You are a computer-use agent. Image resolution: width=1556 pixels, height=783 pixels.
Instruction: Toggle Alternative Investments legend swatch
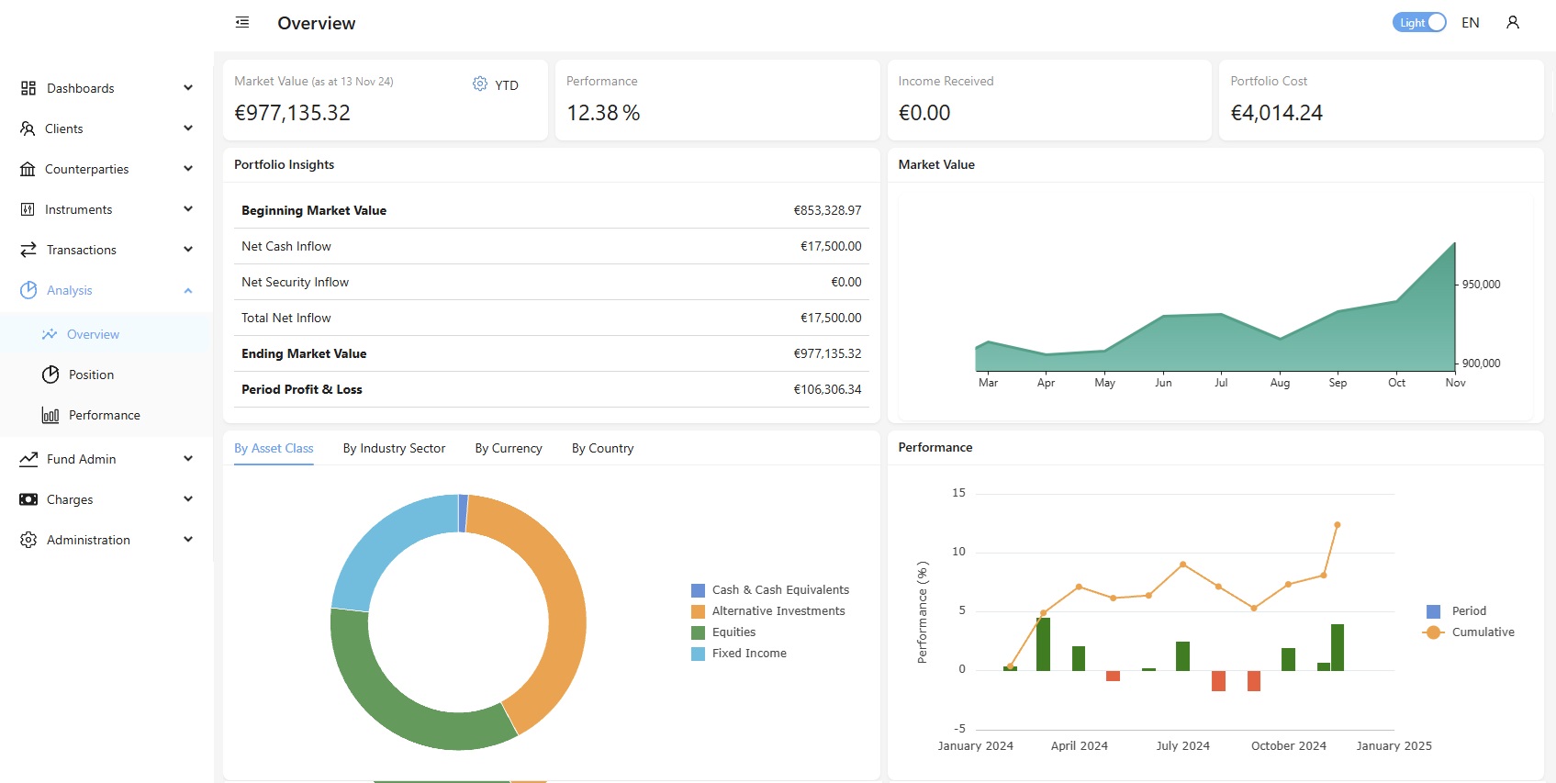[698, 611]
